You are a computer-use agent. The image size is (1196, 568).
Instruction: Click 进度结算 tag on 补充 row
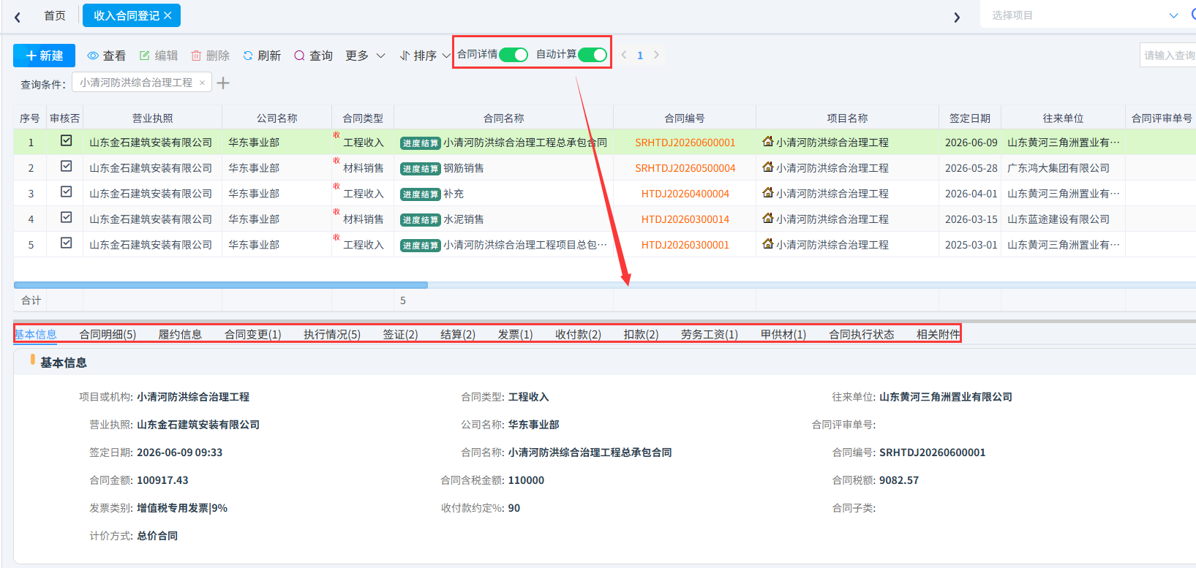(421, 194)
